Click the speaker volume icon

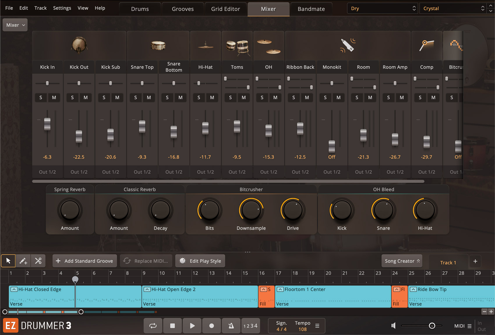click(393, 326)
